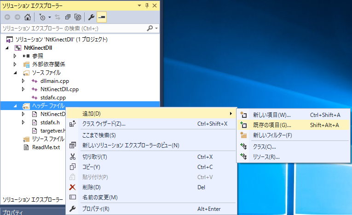Viewport: 352px width, 215px height.
Task: Select 新しいフィルター(F) in the submenu
Action: point(272,135)
